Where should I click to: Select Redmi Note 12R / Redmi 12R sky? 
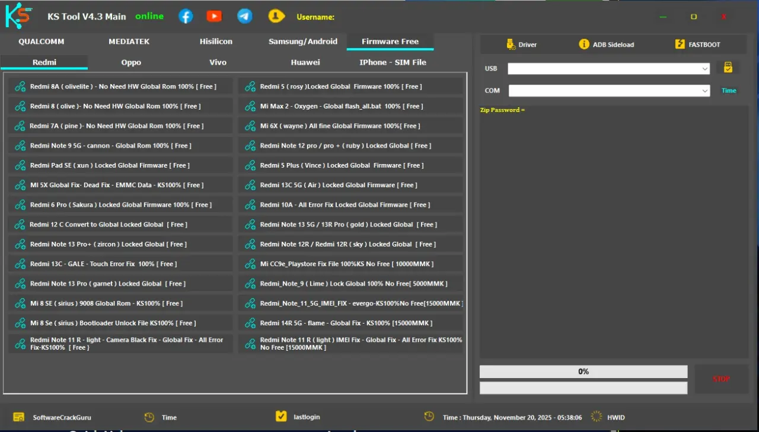coord(350,244)
